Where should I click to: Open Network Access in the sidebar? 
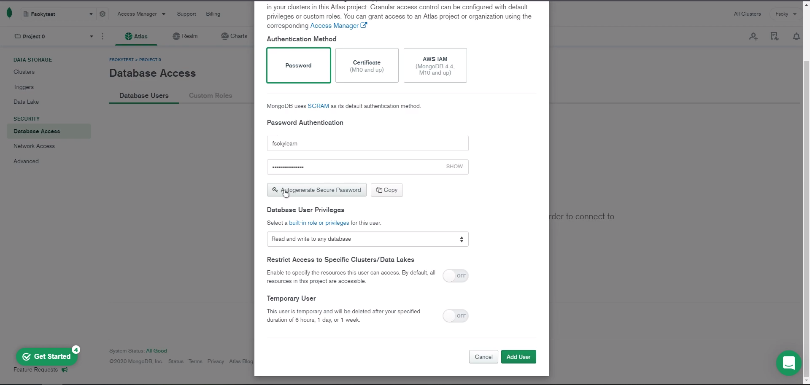[x=34, y=146]
